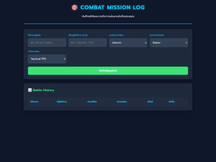Click the ความชอบ column header

[x=122, y=102]
